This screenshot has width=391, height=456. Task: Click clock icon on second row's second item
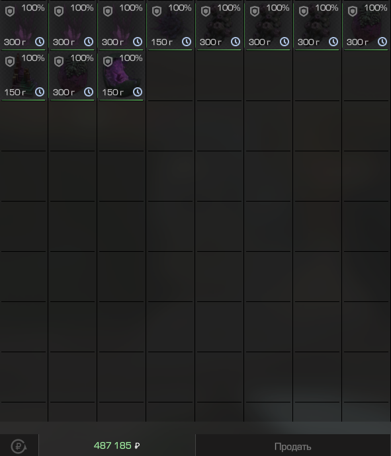(89, 92)
